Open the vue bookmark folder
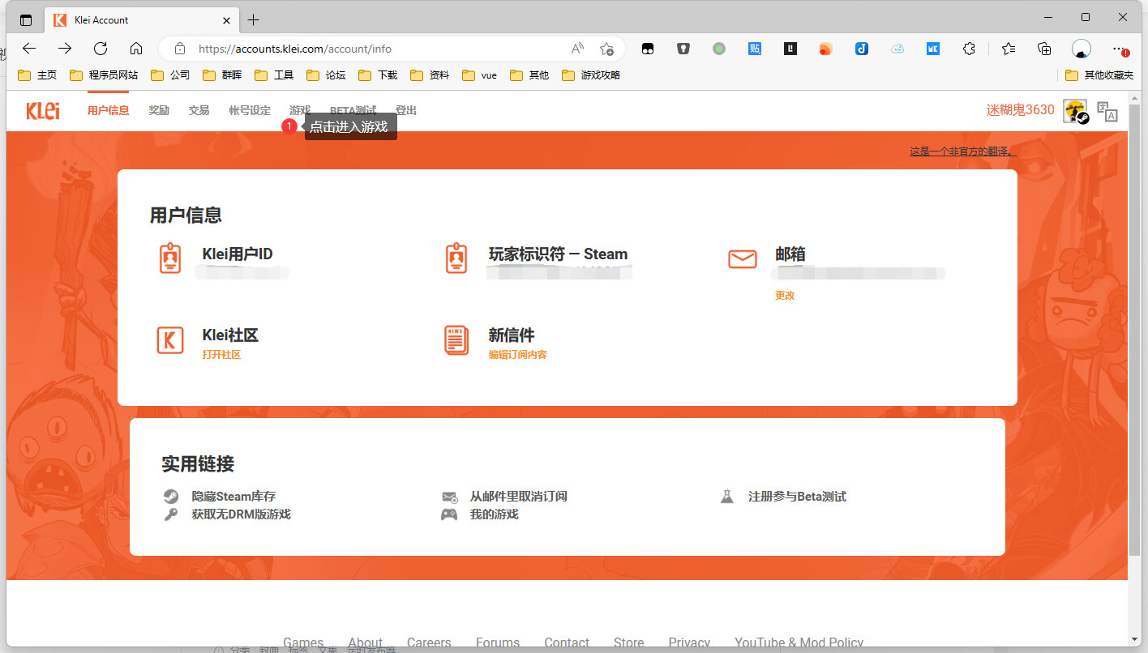1148x653 pixels. (x=480, y=75)
